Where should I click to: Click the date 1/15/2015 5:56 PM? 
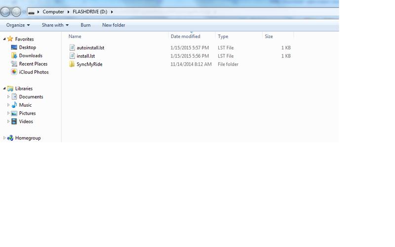point(190,56)
